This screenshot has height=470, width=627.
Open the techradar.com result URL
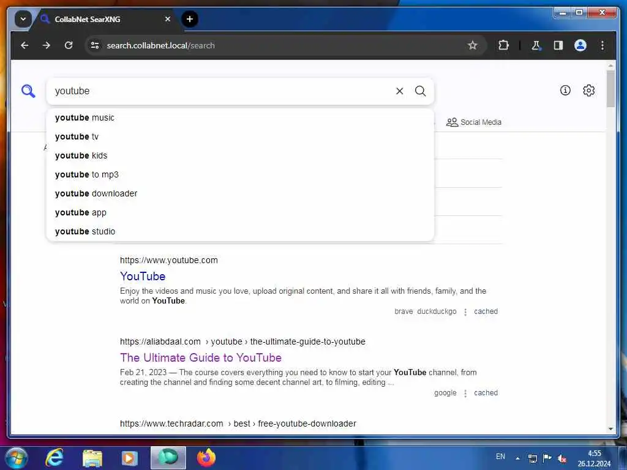coord(238,423)
